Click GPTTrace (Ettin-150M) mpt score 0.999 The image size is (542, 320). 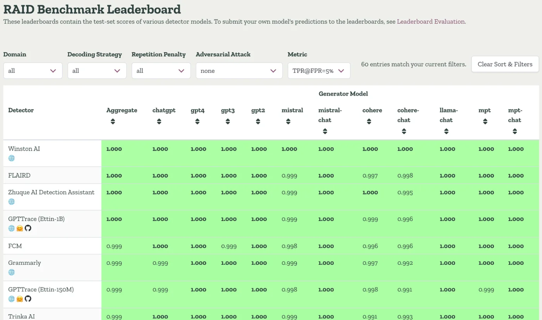pyautogui.click(x=486, y=289)
